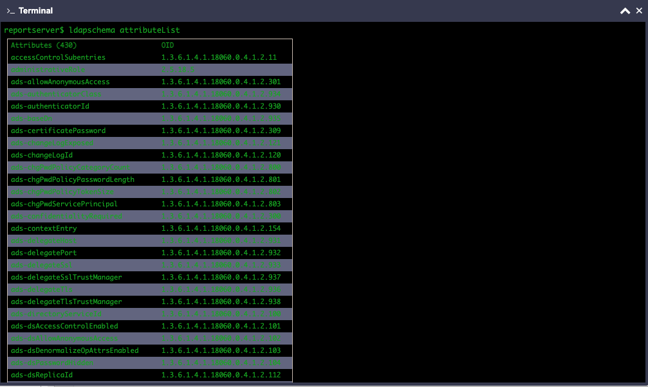Image resolution: width=648 pixels, height=387 pixels.
Task: Select the ads-delegateSslTrustManager attribute name
Action: pos(66,277)
